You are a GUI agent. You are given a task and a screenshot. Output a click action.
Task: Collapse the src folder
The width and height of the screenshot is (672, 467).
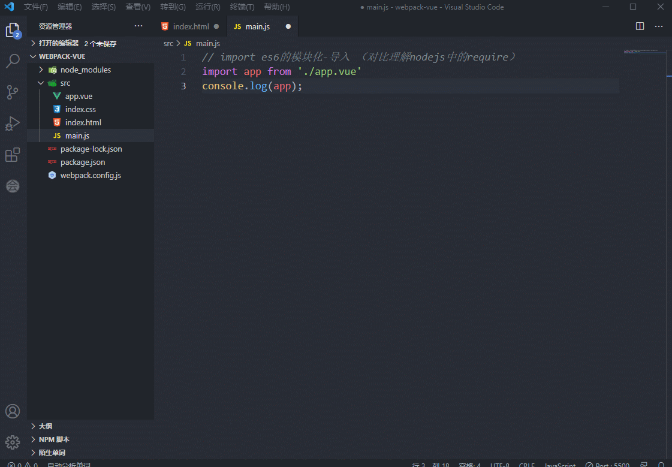[65, 83]
